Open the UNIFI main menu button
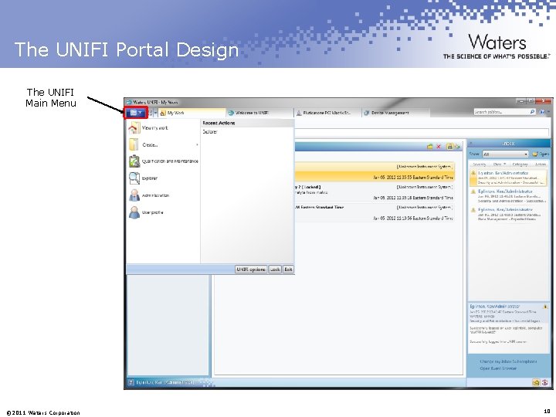556x417 pixels. (136, 113)
